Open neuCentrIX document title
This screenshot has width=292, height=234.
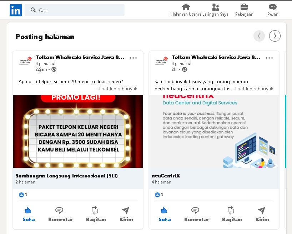point(166,176)
